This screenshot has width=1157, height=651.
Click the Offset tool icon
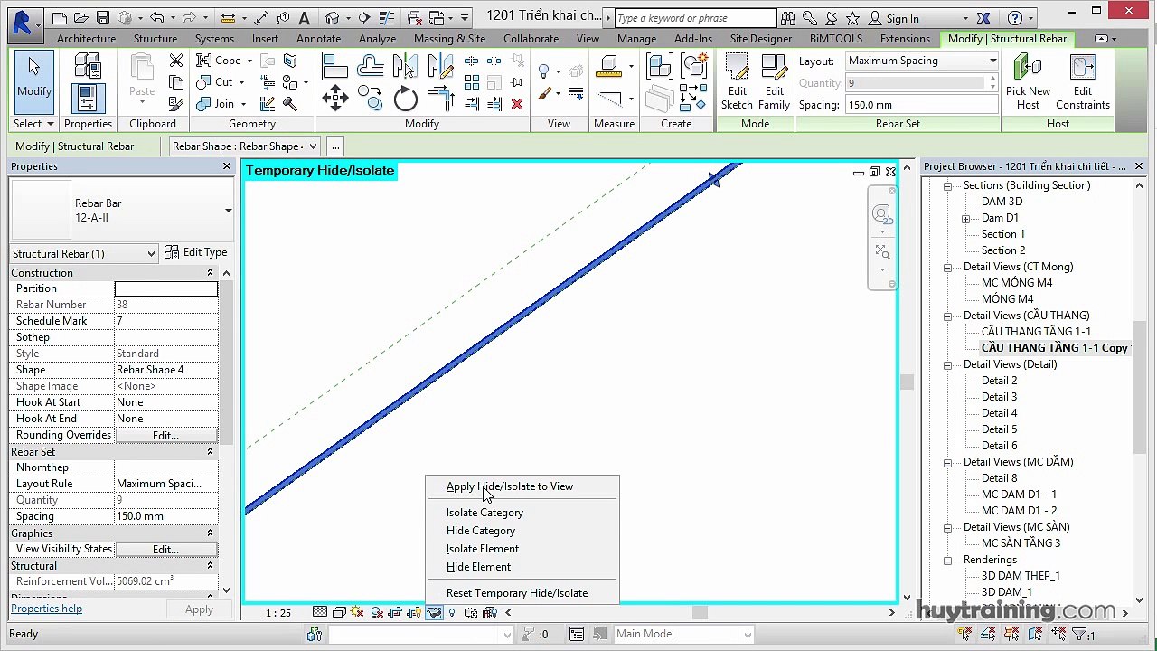(370, 66)
